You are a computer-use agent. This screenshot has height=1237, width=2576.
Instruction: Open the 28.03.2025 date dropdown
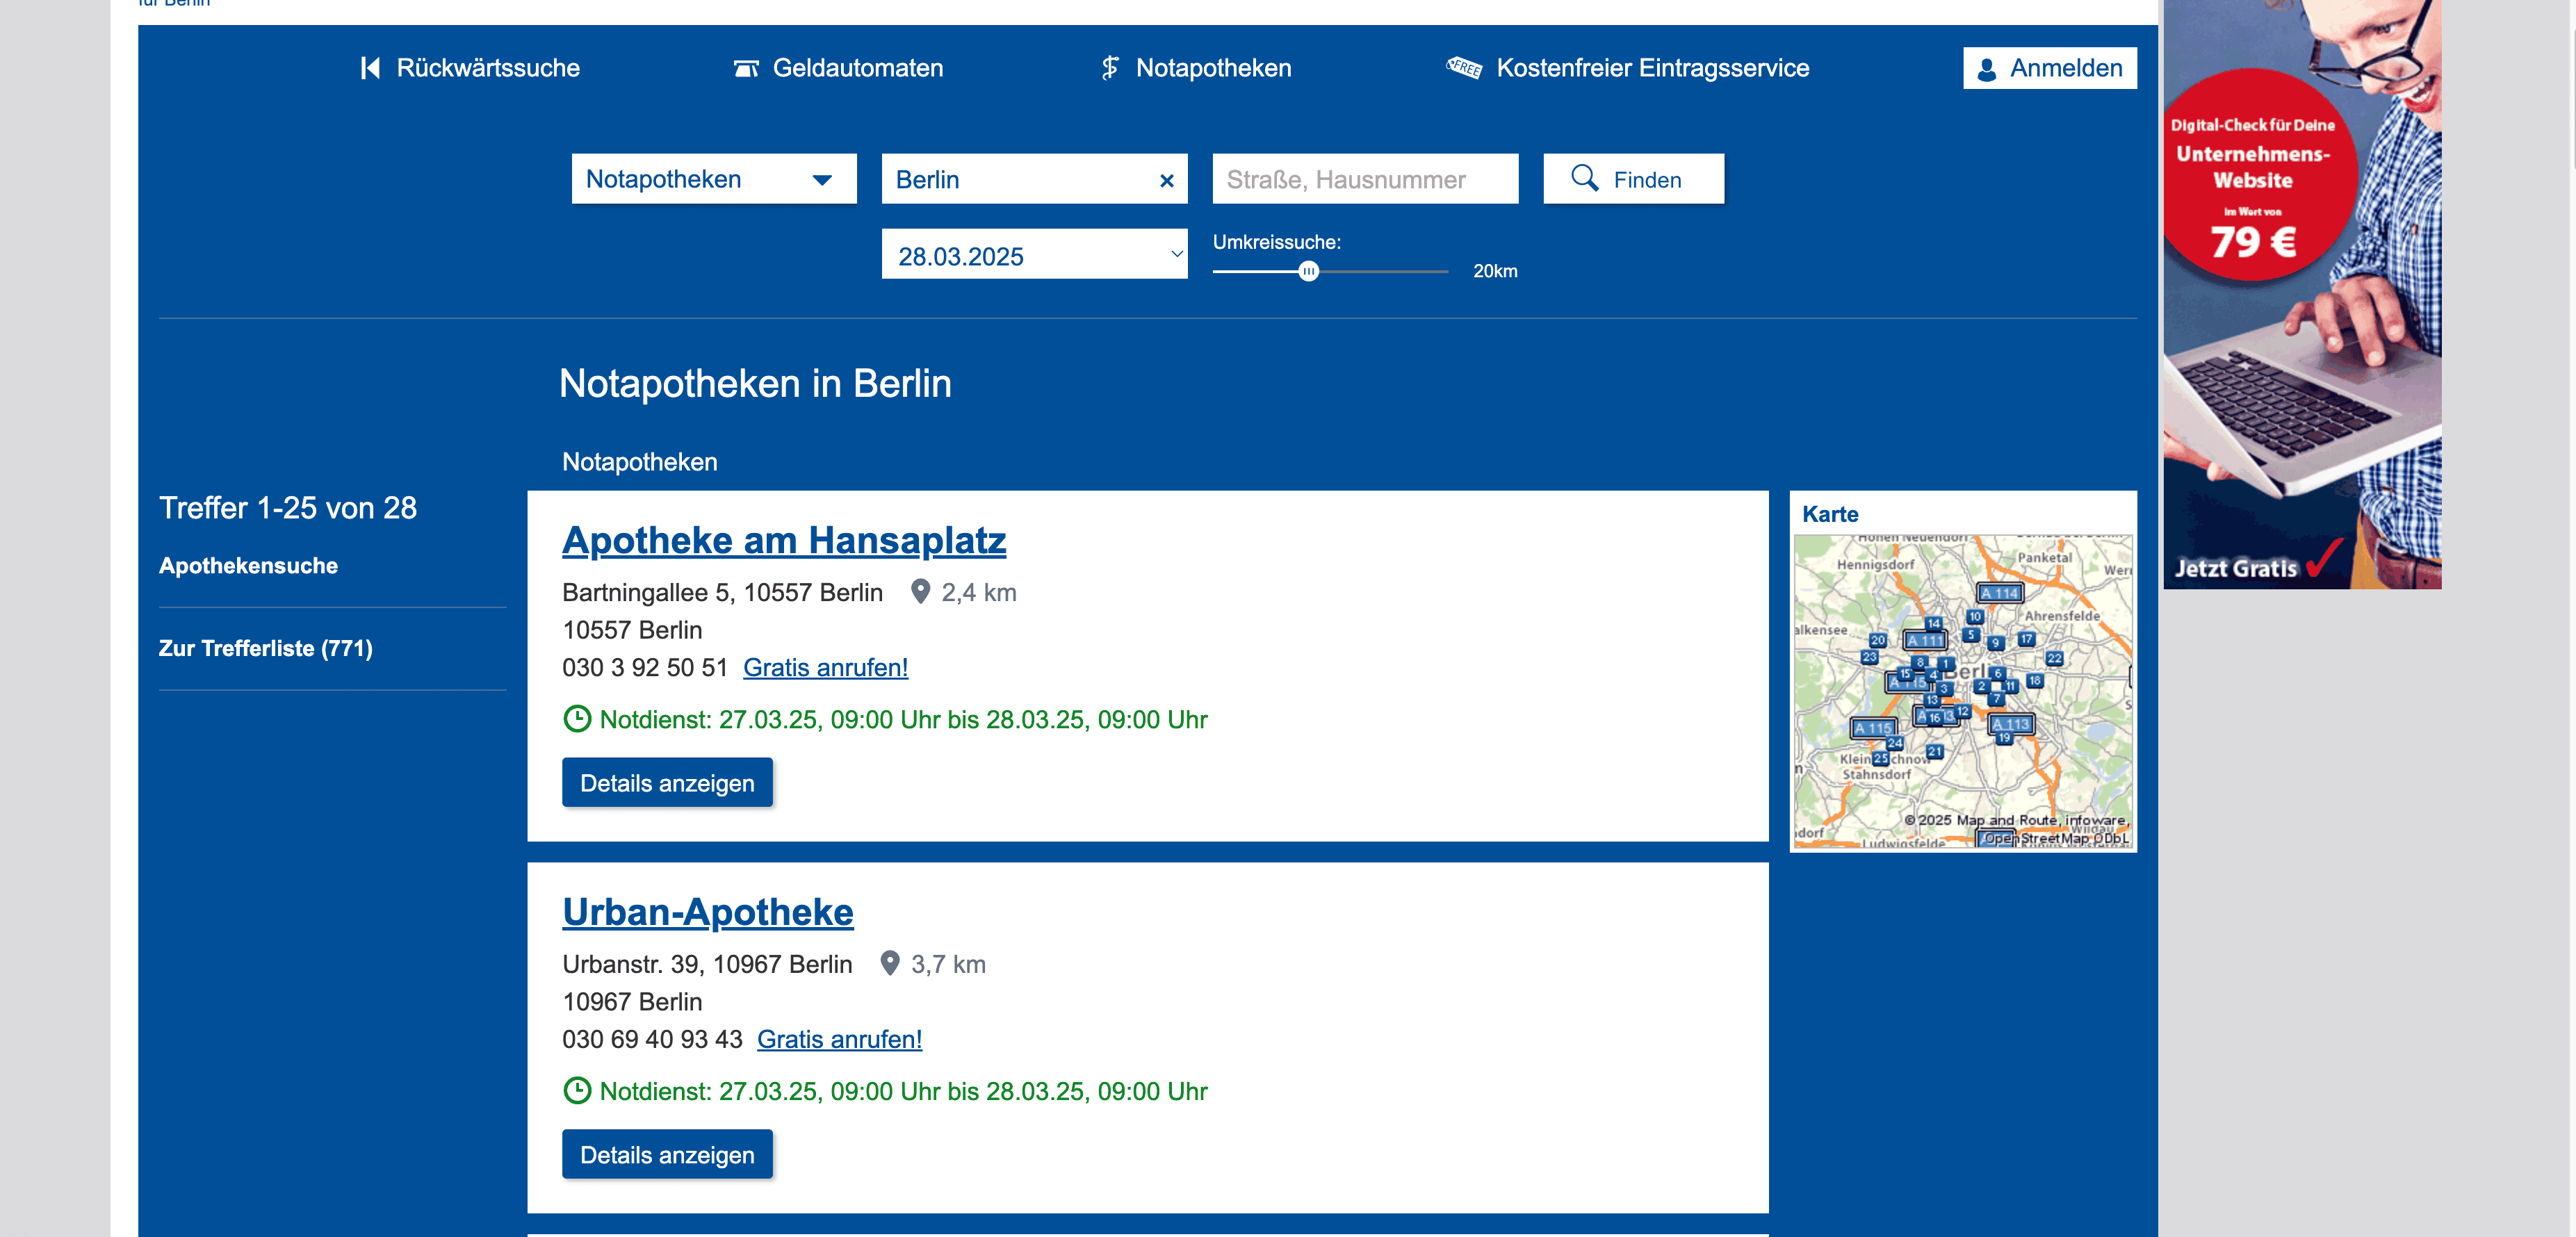click(x=1034, y=255)
